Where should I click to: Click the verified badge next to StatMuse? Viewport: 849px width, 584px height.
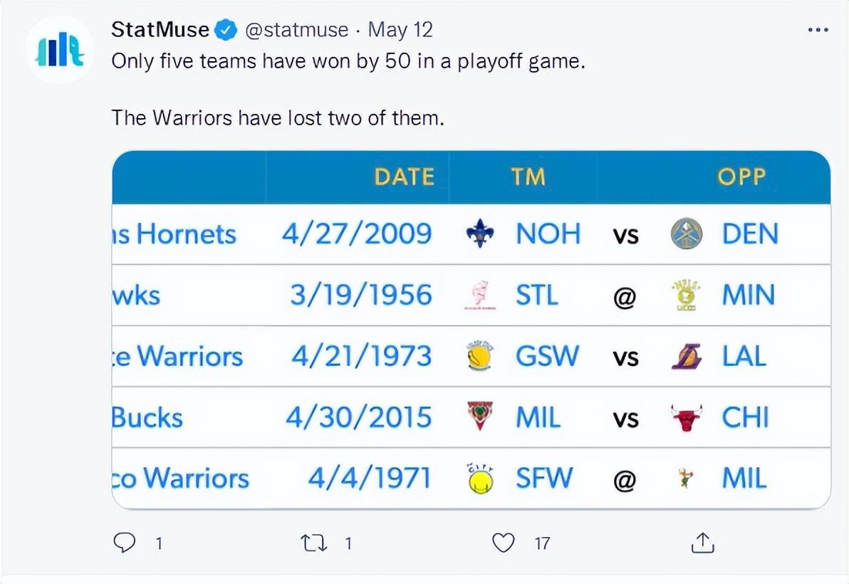[226, 29]
